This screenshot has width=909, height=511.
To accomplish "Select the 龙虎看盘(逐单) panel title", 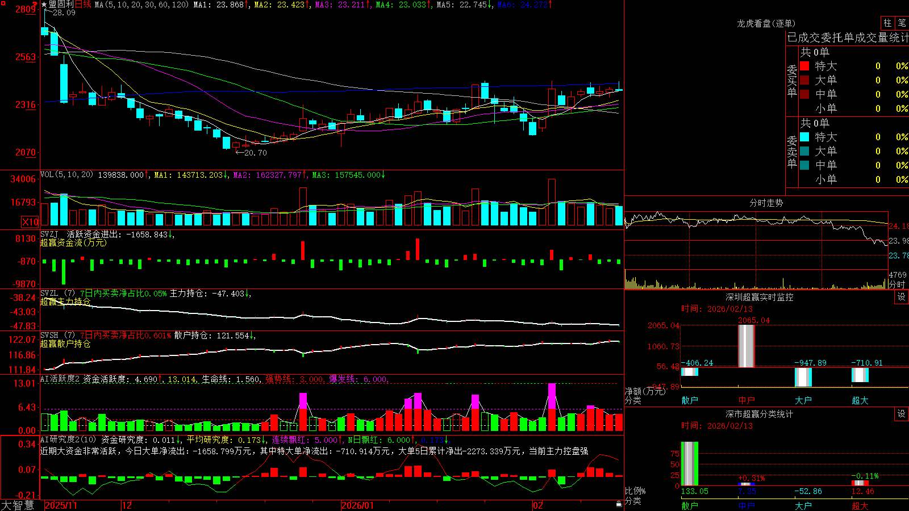I will (766, 23).
